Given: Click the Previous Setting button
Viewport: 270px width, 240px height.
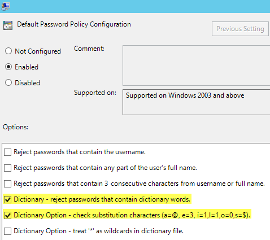Looking at the screenshot, I should [240, 29].
